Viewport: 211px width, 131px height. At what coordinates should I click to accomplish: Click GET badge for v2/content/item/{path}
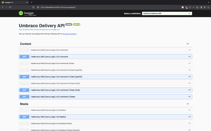click(24, 77)
